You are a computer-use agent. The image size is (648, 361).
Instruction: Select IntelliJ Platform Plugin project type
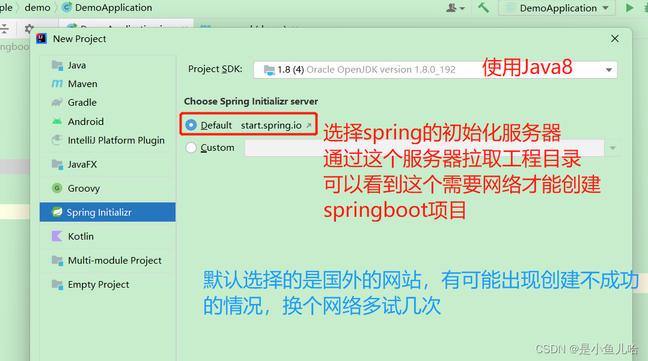coord(108,141)
